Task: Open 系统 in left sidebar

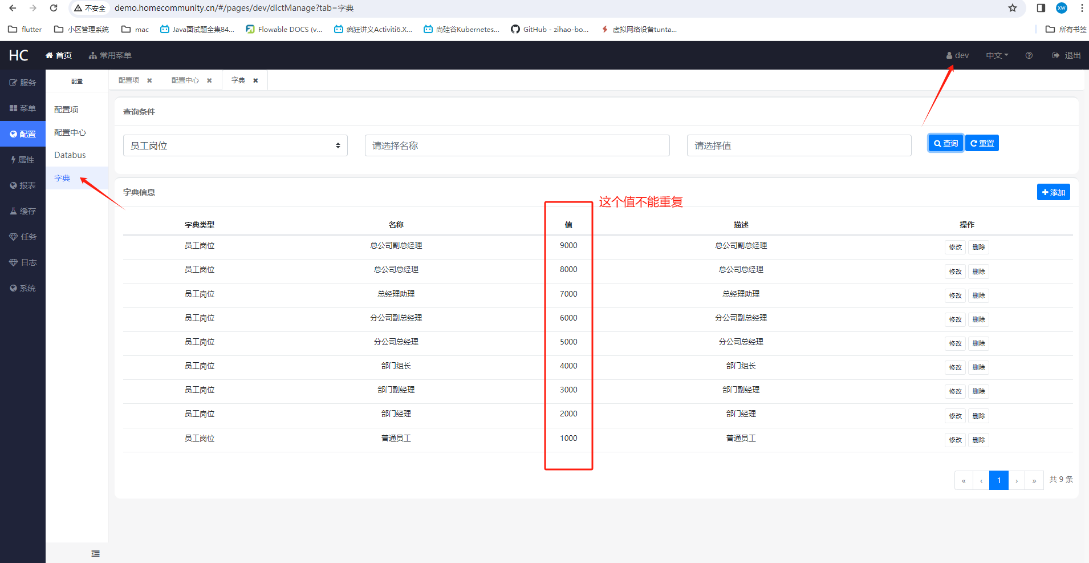Action: (23, 288)
